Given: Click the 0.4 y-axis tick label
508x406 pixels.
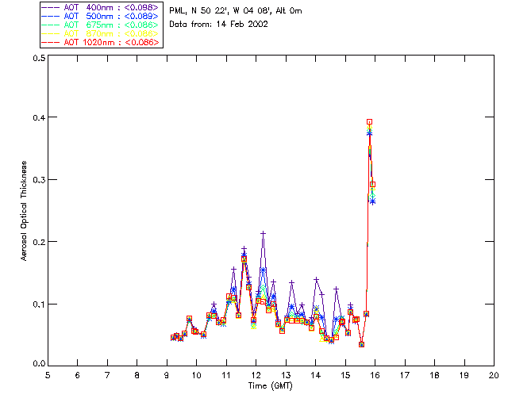Looking at the screenshot, I should [x=39, y=117].
